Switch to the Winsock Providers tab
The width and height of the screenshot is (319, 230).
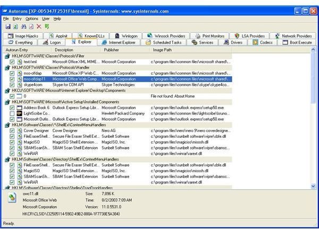tap(166, 36)
